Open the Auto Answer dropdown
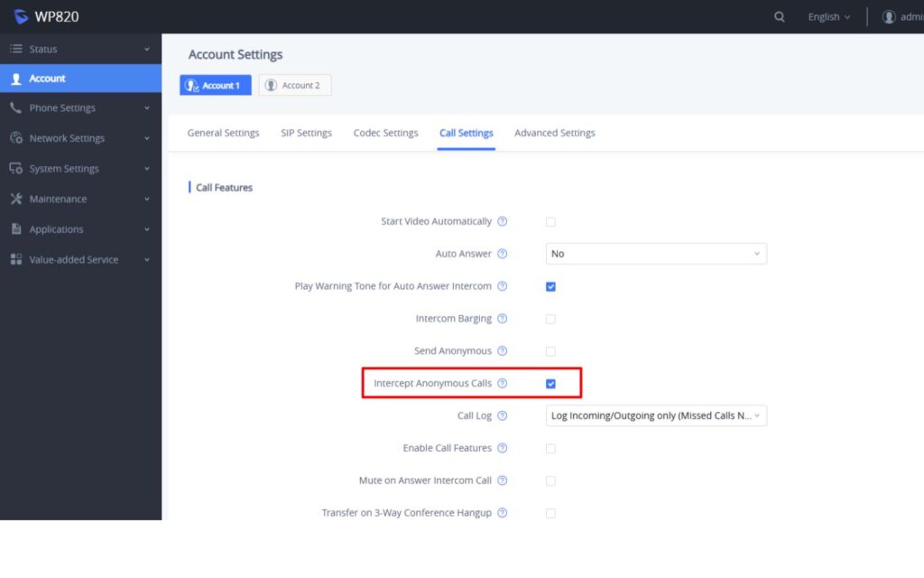This screenshot has height=578, width=924. pyautogui.click(x=656, y=254)
